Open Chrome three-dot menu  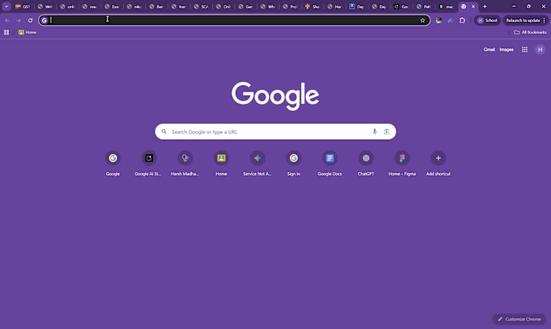[x=544, y=21]
